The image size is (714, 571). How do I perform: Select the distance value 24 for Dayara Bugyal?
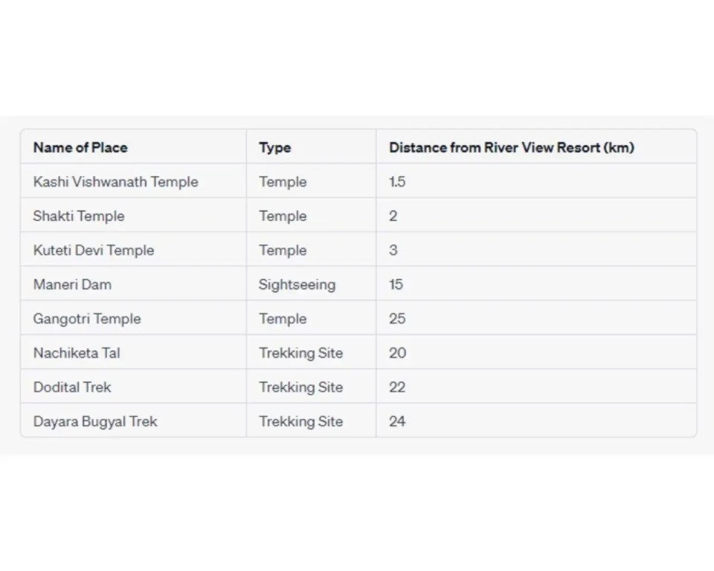click(x=397, y=421)
